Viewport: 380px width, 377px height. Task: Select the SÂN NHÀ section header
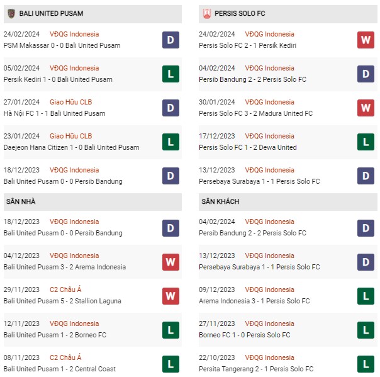92,201
